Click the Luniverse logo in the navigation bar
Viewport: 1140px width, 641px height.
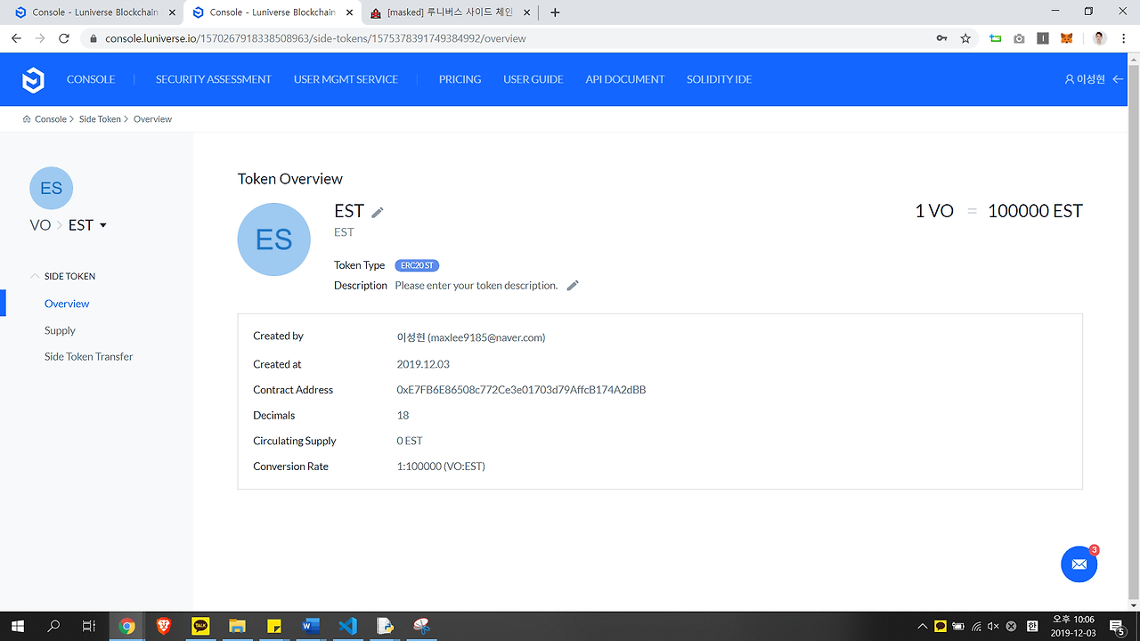click(33, 79)
